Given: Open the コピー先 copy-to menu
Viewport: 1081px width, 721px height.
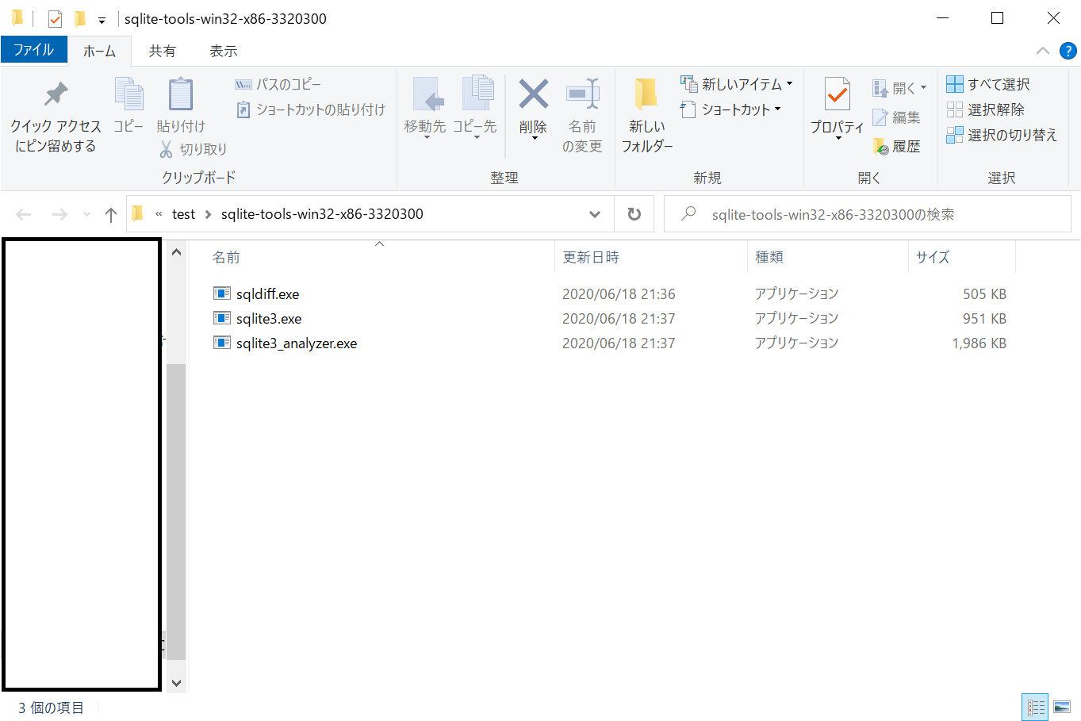Looking at the screenshot, I should click(476, 109).
